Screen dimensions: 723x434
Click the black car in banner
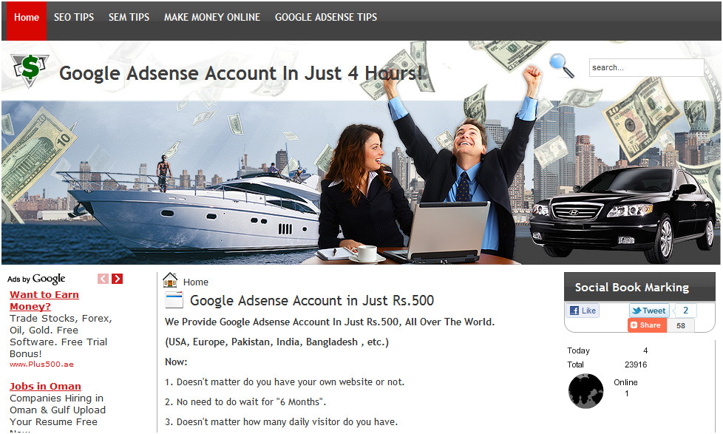pos(622,214)
